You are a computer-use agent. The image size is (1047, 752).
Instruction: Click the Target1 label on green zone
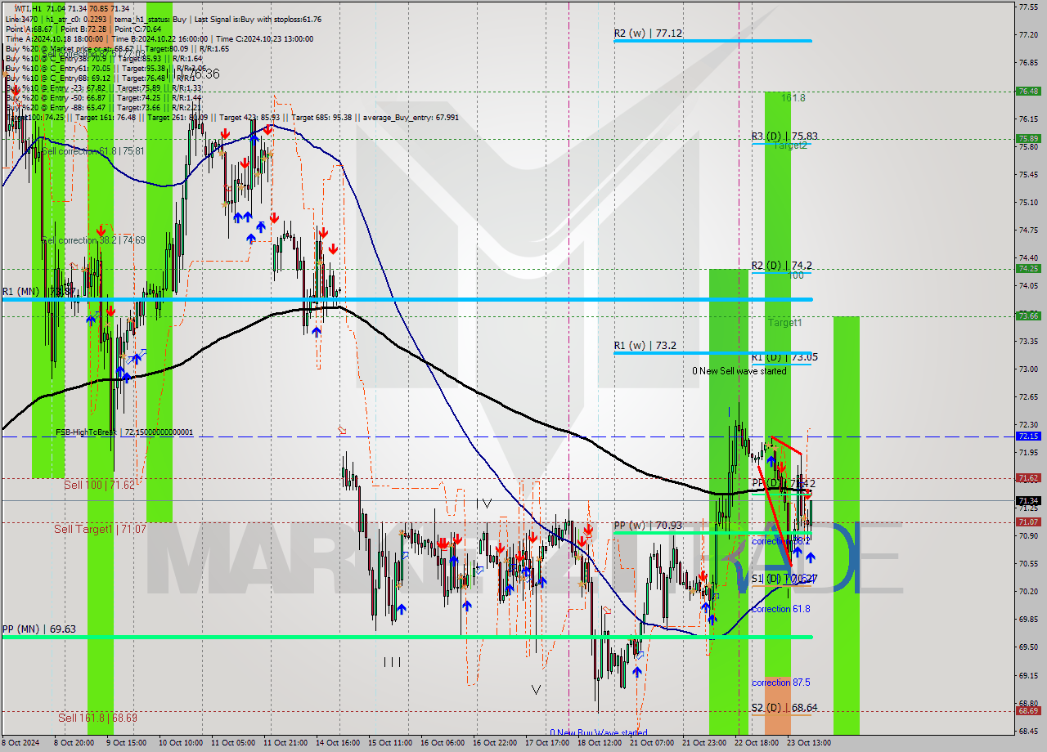coord(784,323)
